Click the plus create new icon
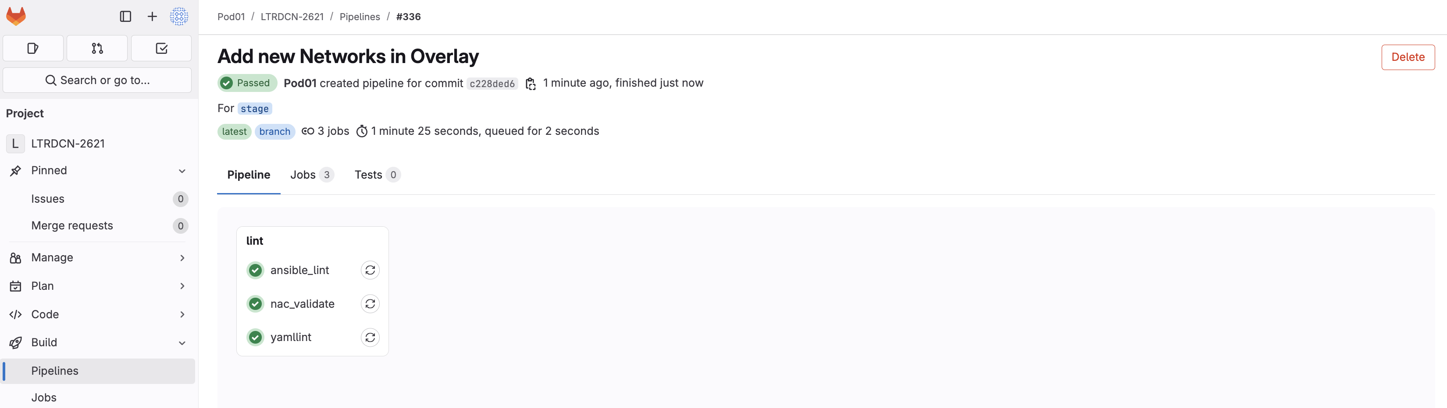The image size is (1447, 408). (x=152, y=17)
